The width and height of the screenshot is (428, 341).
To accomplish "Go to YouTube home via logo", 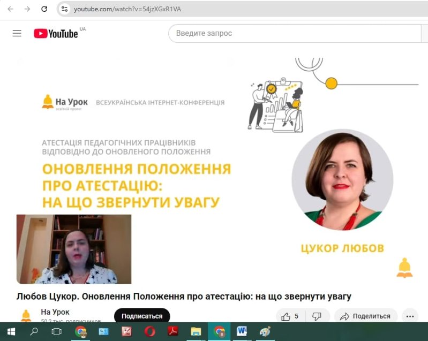I will click(56, 33).
